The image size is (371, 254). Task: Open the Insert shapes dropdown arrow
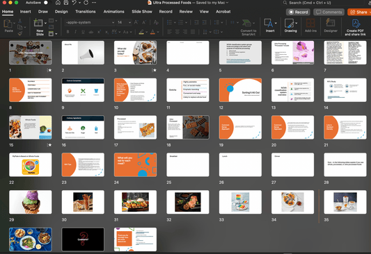(276, 23)
